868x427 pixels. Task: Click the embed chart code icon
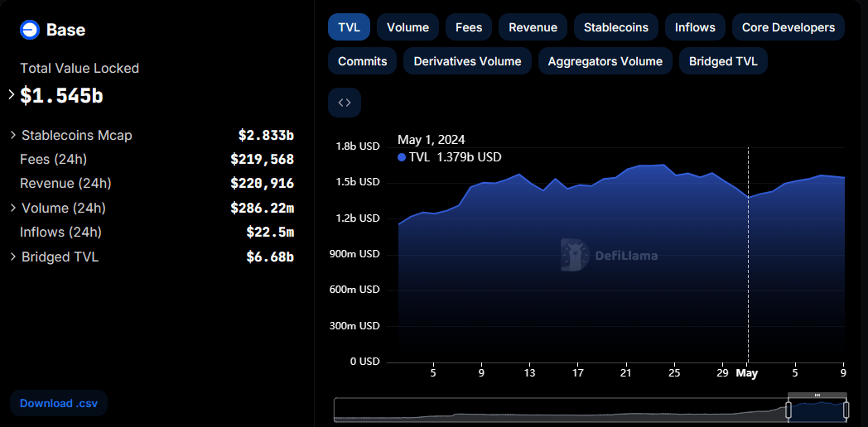click(x=345, y=103)
